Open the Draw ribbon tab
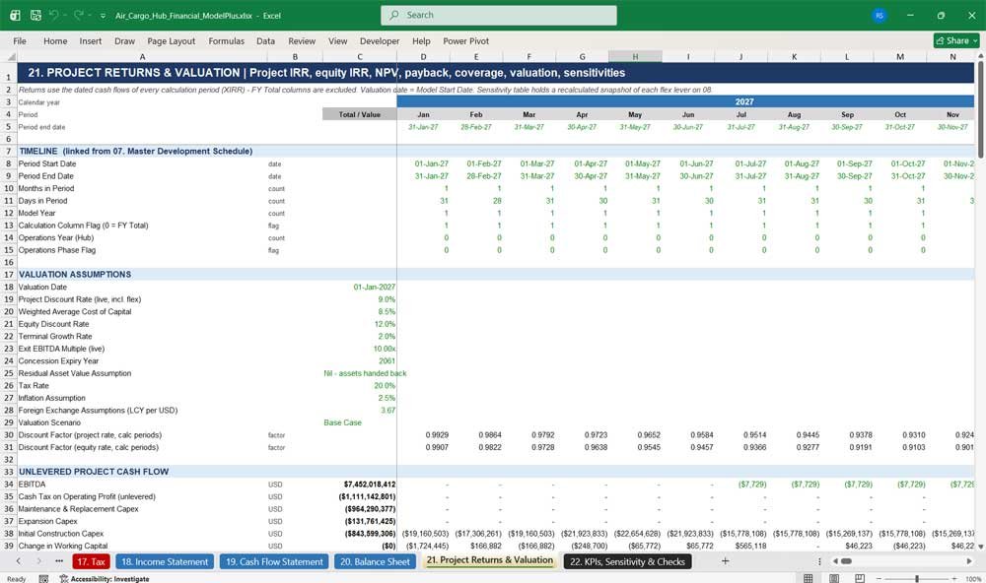This screenshot has width=986, height=583. (x=124, y=40)
